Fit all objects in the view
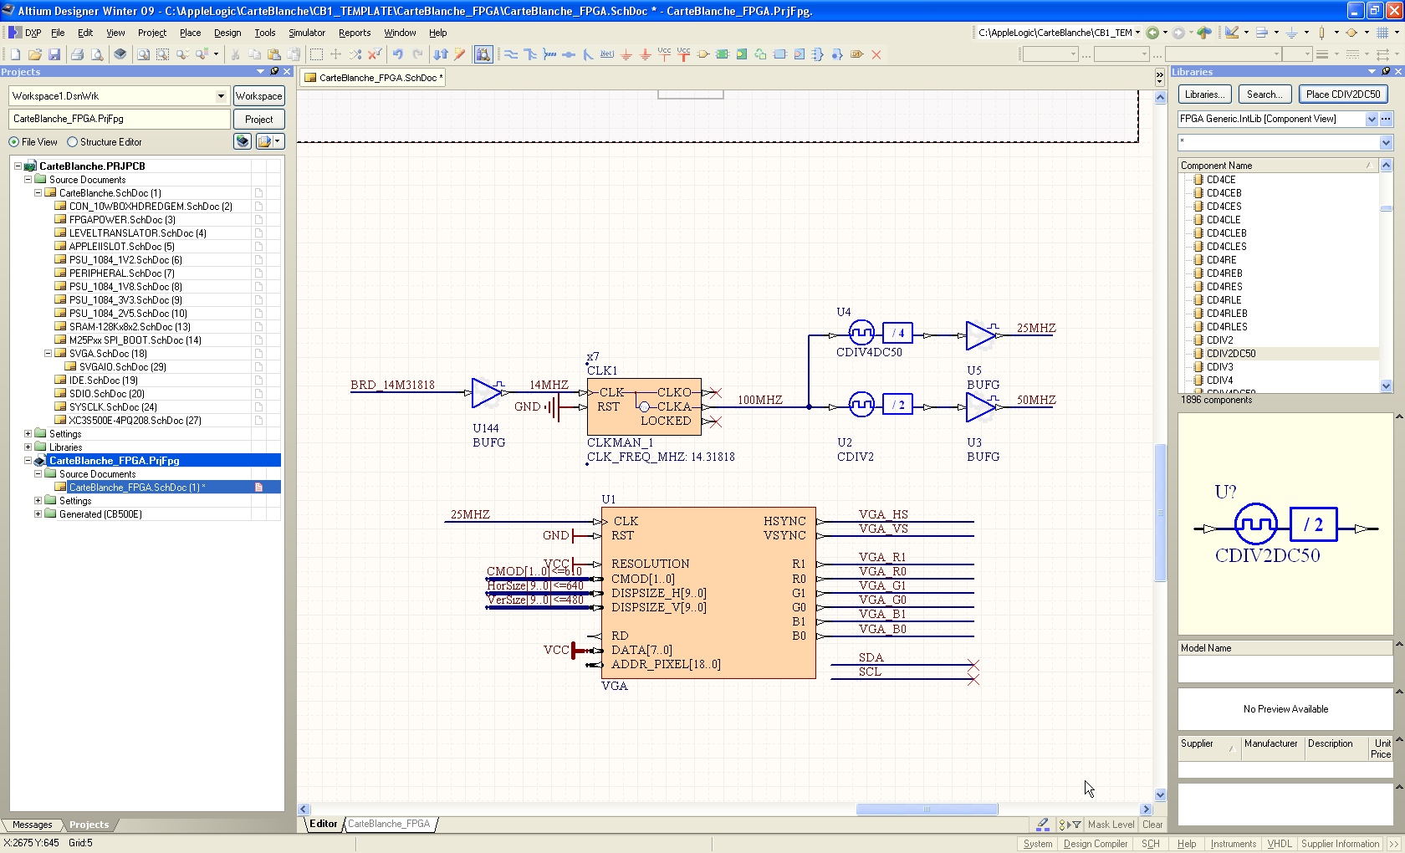The height and width of the screenshot is (853, 1405). tap(144, 54)
